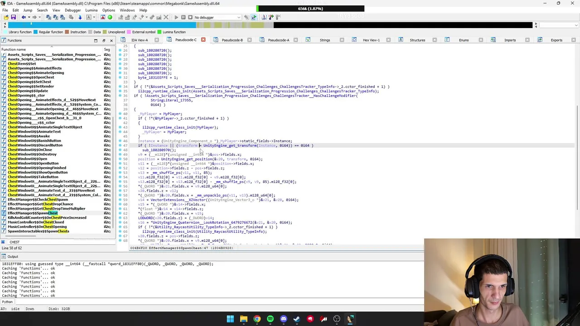Maximize the Functions panel
Screen dimensions: 580x326
click(x=96, y=40)
